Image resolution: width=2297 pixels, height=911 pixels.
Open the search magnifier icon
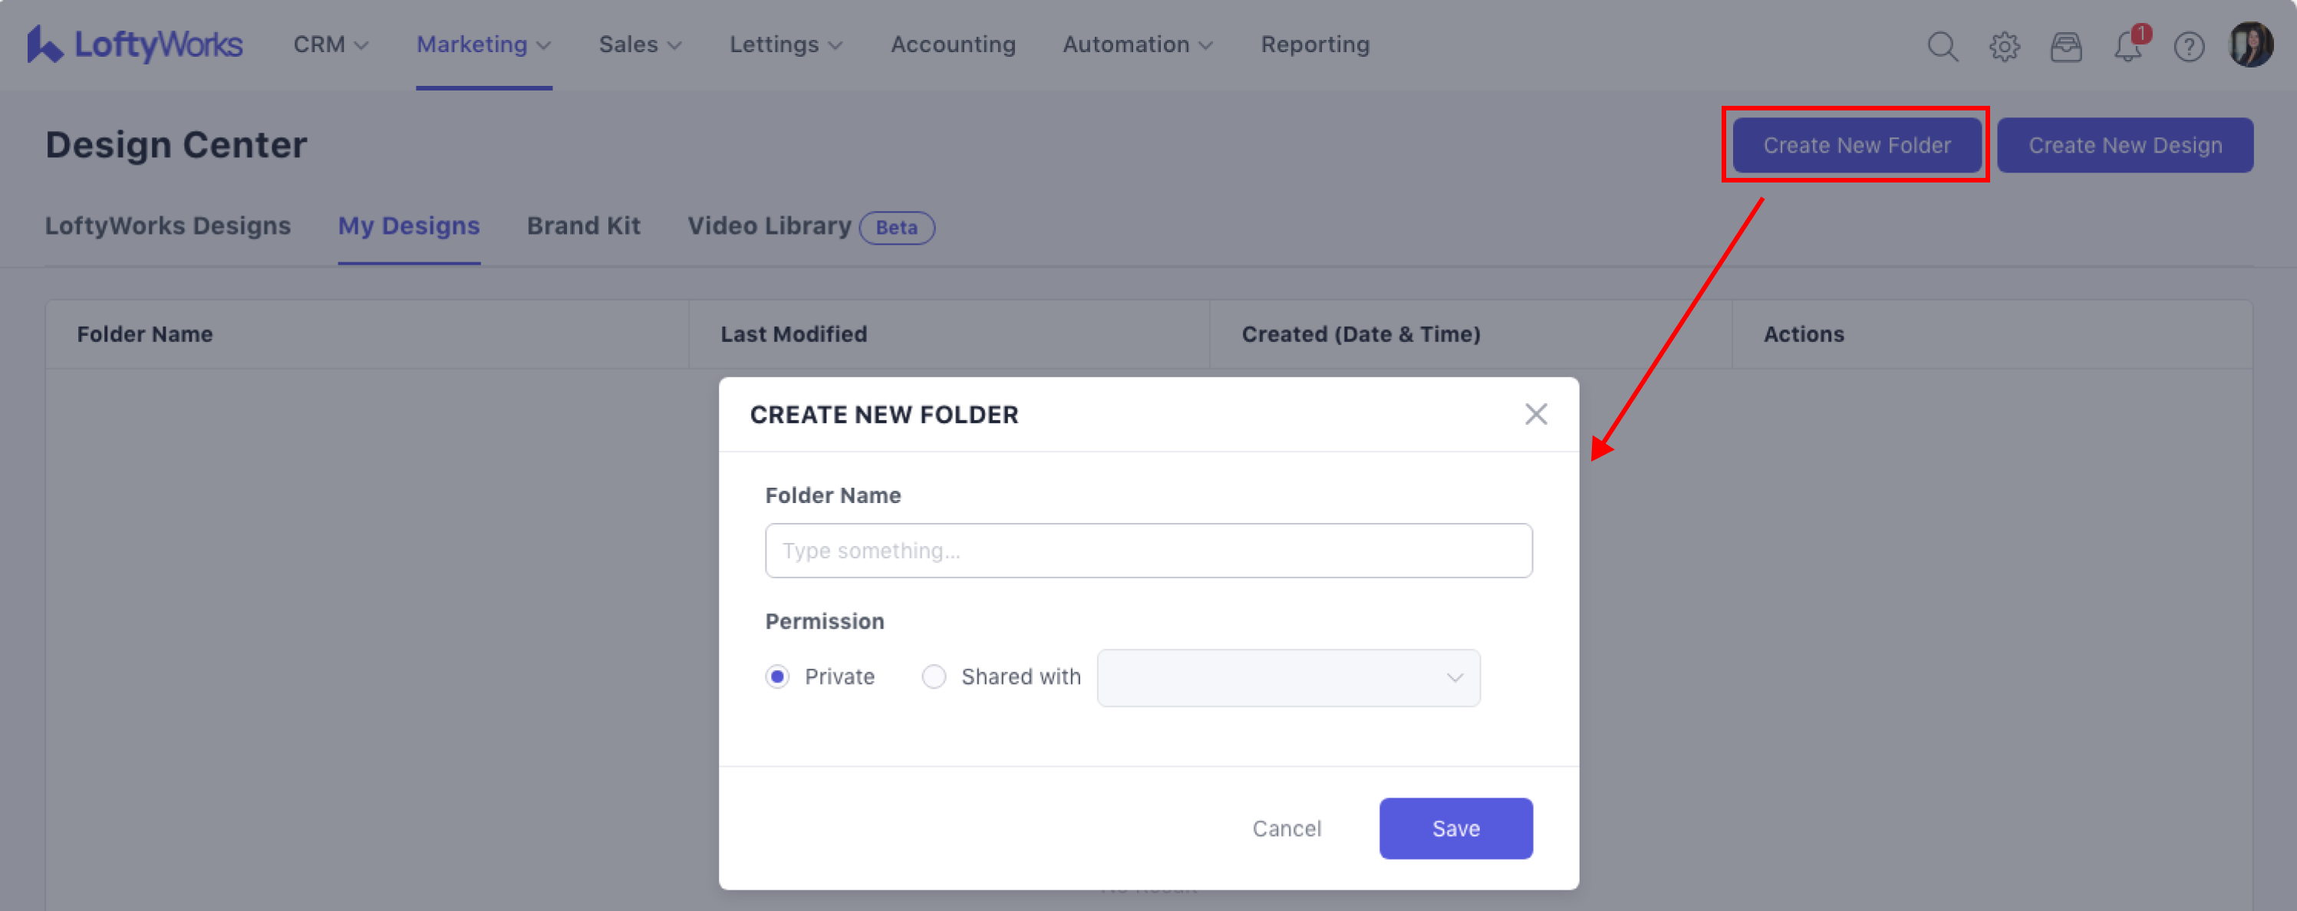1942,46
